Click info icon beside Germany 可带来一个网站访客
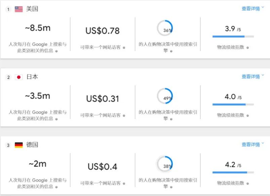 [x=124, y=184]
